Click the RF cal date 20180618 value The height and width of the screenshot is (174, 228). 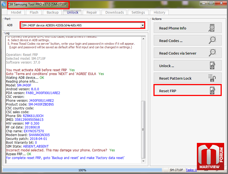pos(32,127)
